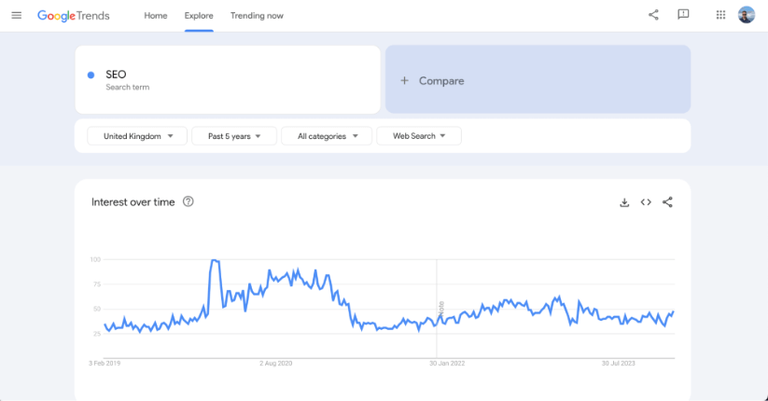Share the Interest over time chart
The image size is (768, 401).
(x=667, y=202)
